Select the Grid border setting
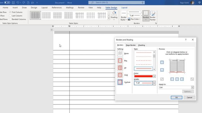The width and height of the screenshot is (202, 113). (120, 75)
